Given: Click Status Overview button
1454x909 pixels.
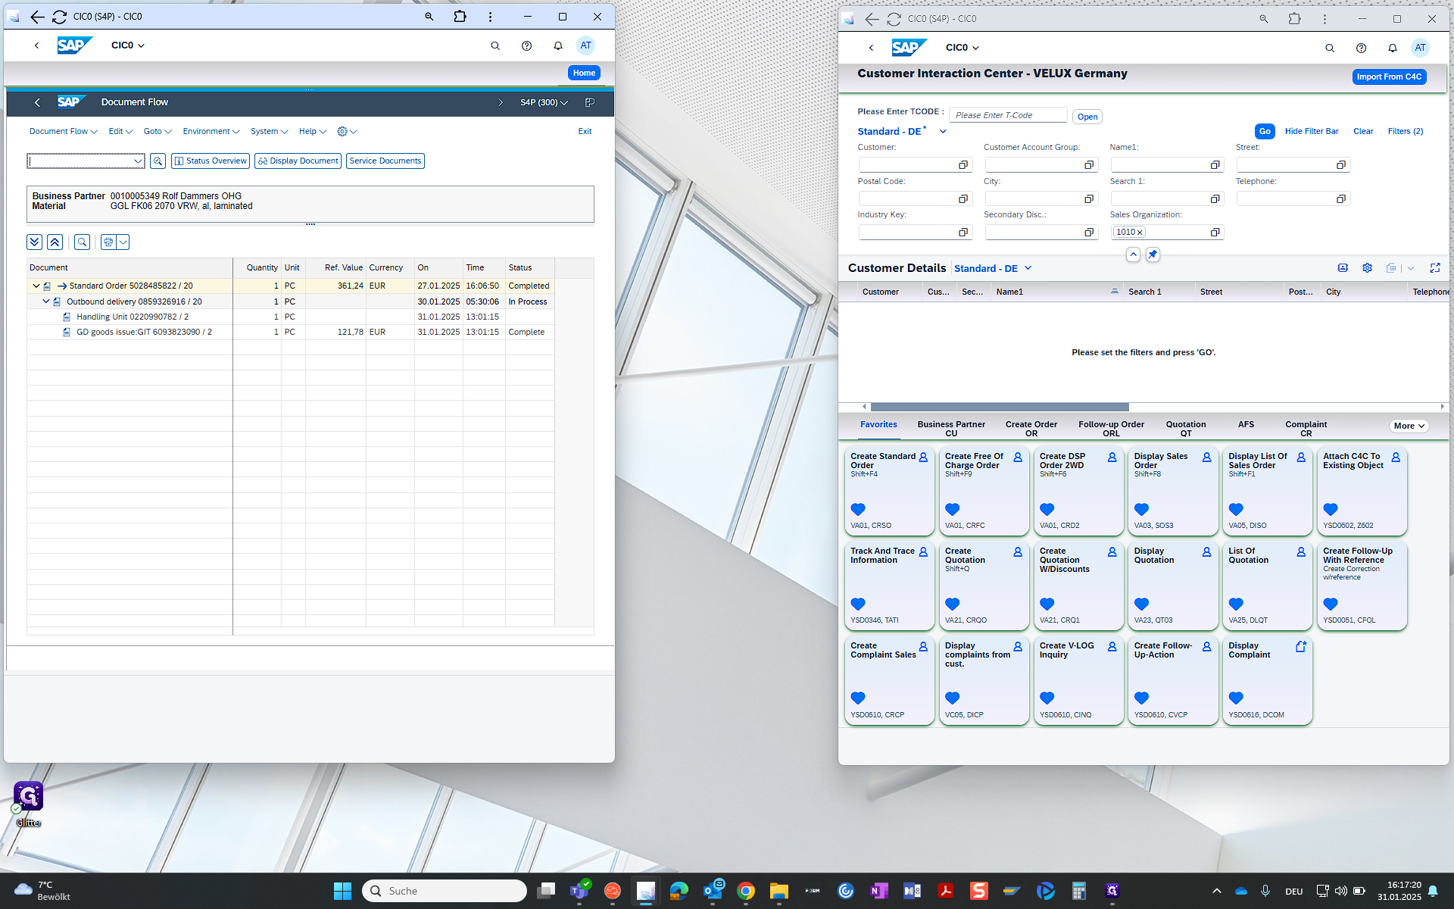Looking at the screenshot, I should tap(211, 161).
